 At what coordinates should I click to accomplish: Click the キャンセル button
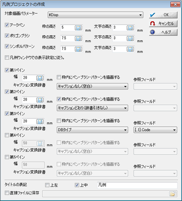163,23
